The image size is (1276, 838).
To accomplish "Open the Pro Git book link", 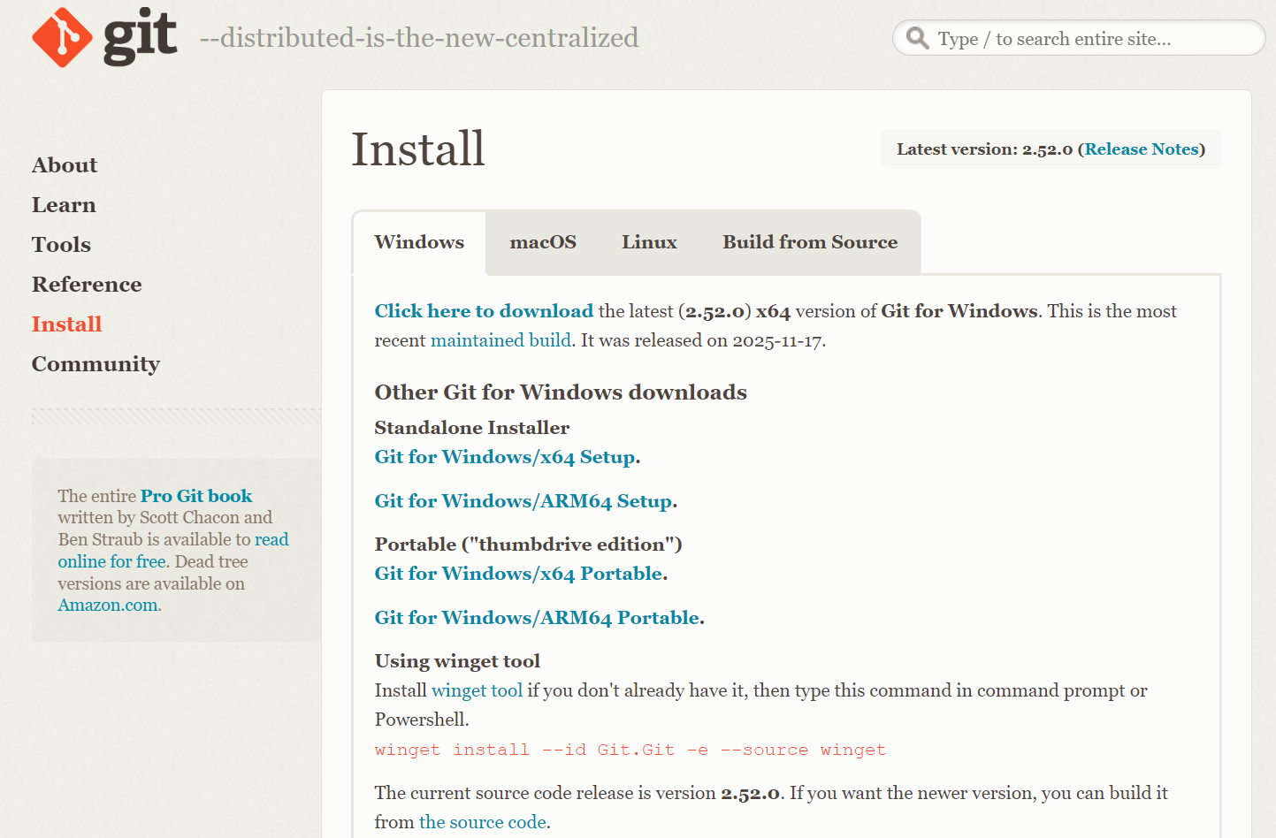I will click(x=196, y=496).
